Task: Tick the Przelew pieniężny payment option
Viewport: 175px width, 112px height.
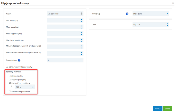Action: [10, 80]
